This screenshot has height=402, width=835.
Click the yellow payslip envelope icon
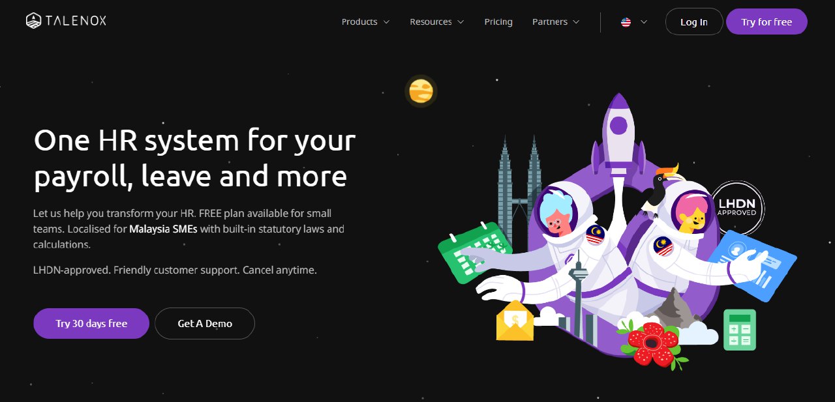515,321
